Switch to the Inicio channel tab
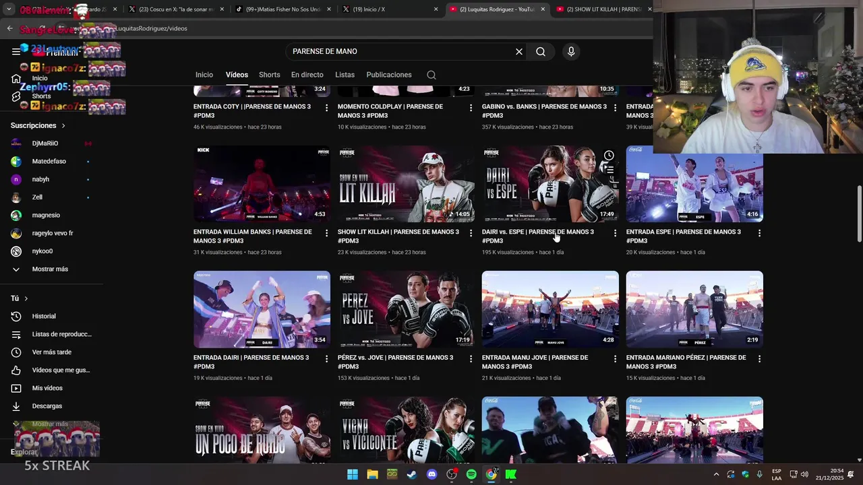Image resolution: width=863 pixels, height=485 pixels. point(204,75)
